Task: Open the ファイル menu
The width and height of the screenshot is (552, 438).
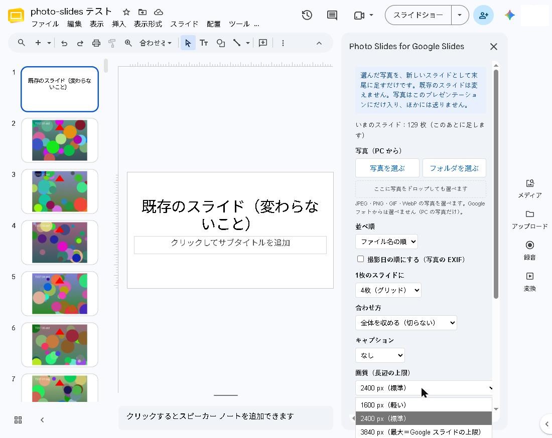Action: point(45,24)
